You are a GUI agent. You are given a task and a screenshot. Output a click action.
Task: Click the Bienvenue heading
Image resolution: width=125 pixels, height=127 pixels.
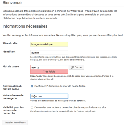(x=12, y=2)
